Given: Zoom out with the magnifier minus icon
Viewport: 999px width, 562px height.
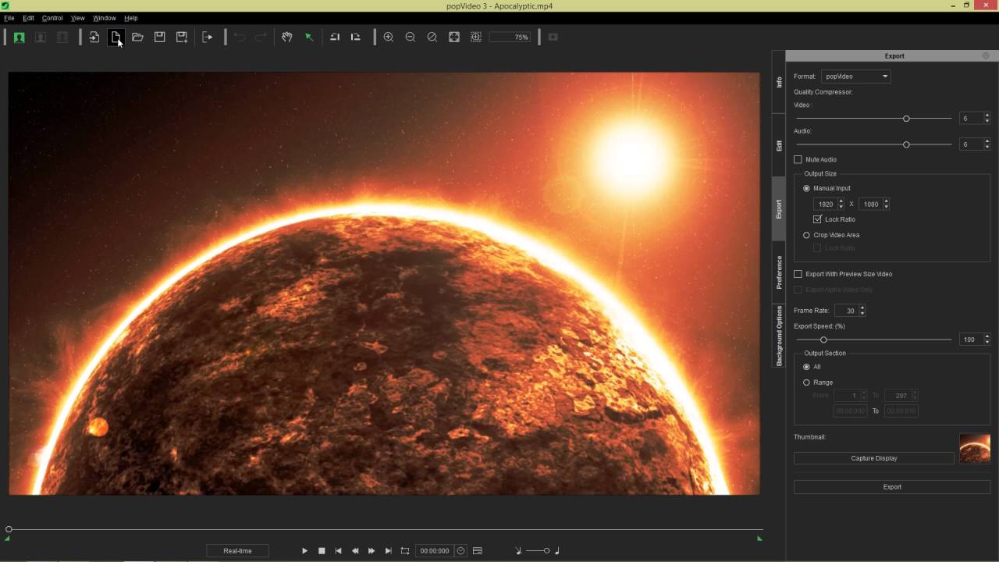Looking at the screenshot, I should 410,37.
